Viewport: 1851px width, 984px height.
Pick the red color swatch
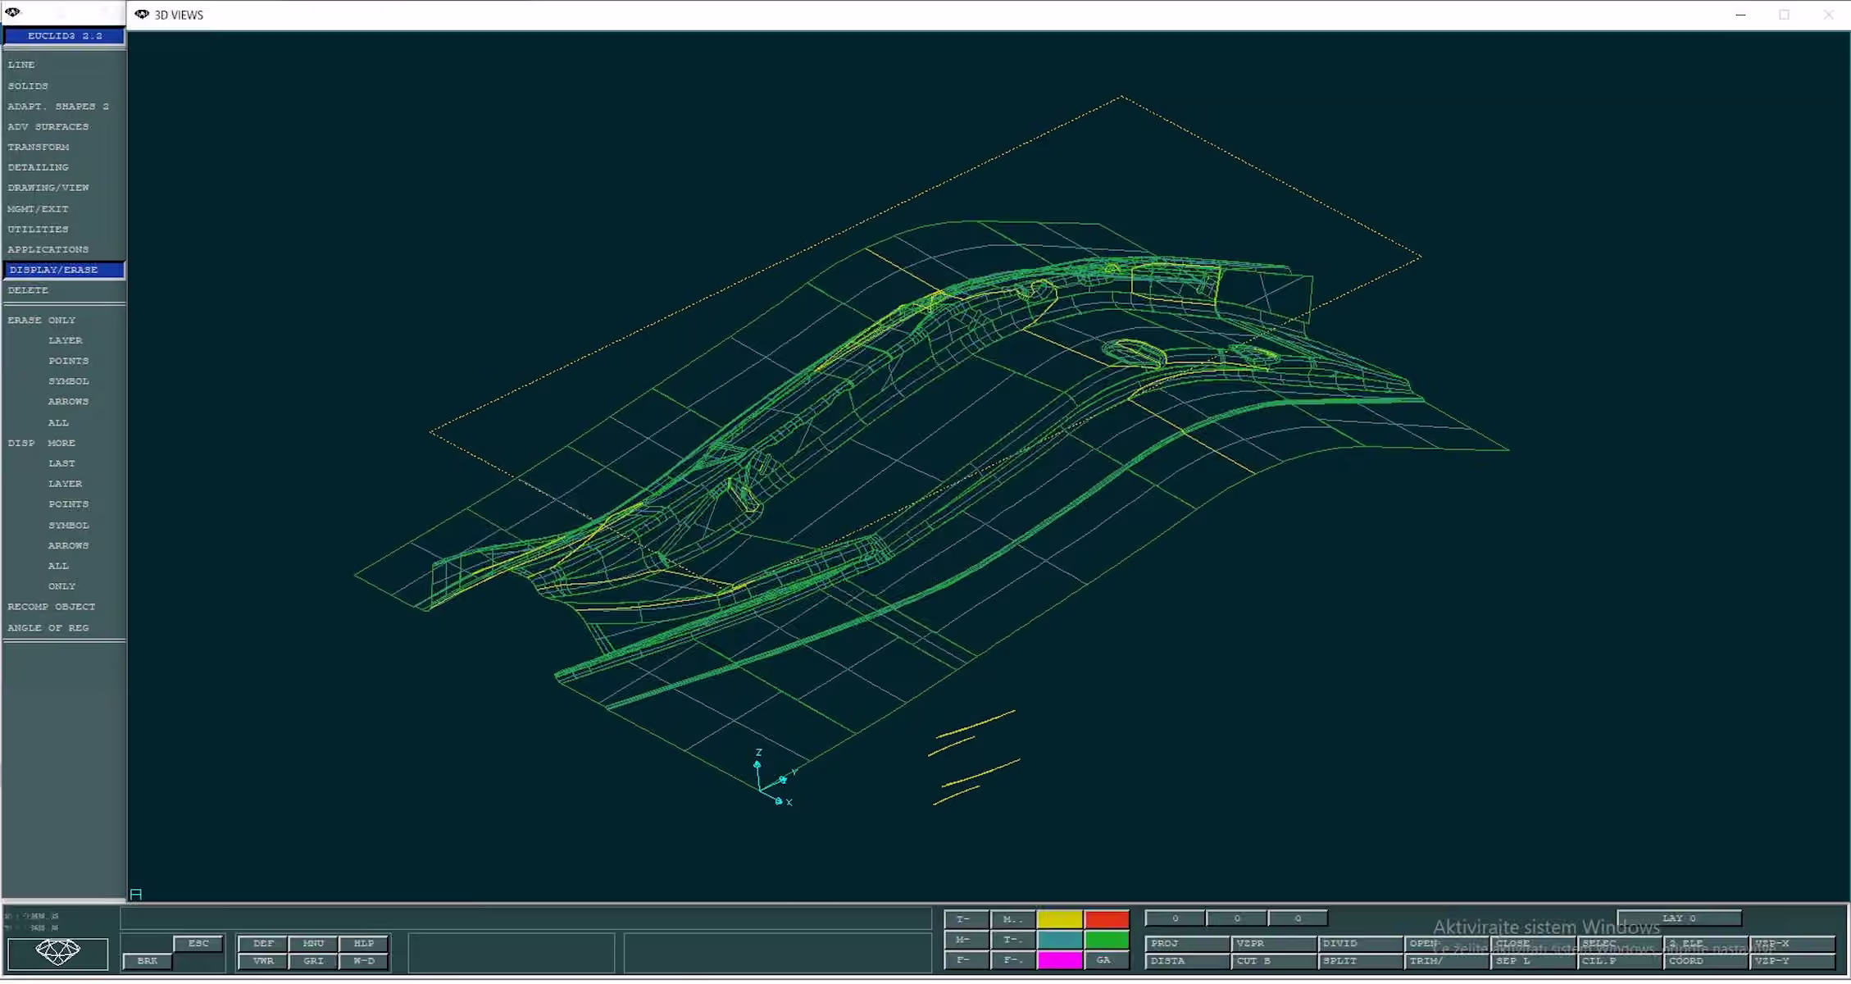coord(1107,919)
